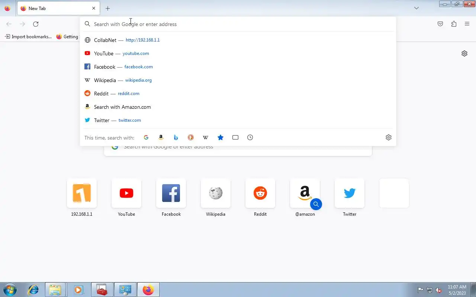Screen dimensions: 476x297
Task: Choose the Reddit reddit.com suggestion
Action: pos(238,94)
